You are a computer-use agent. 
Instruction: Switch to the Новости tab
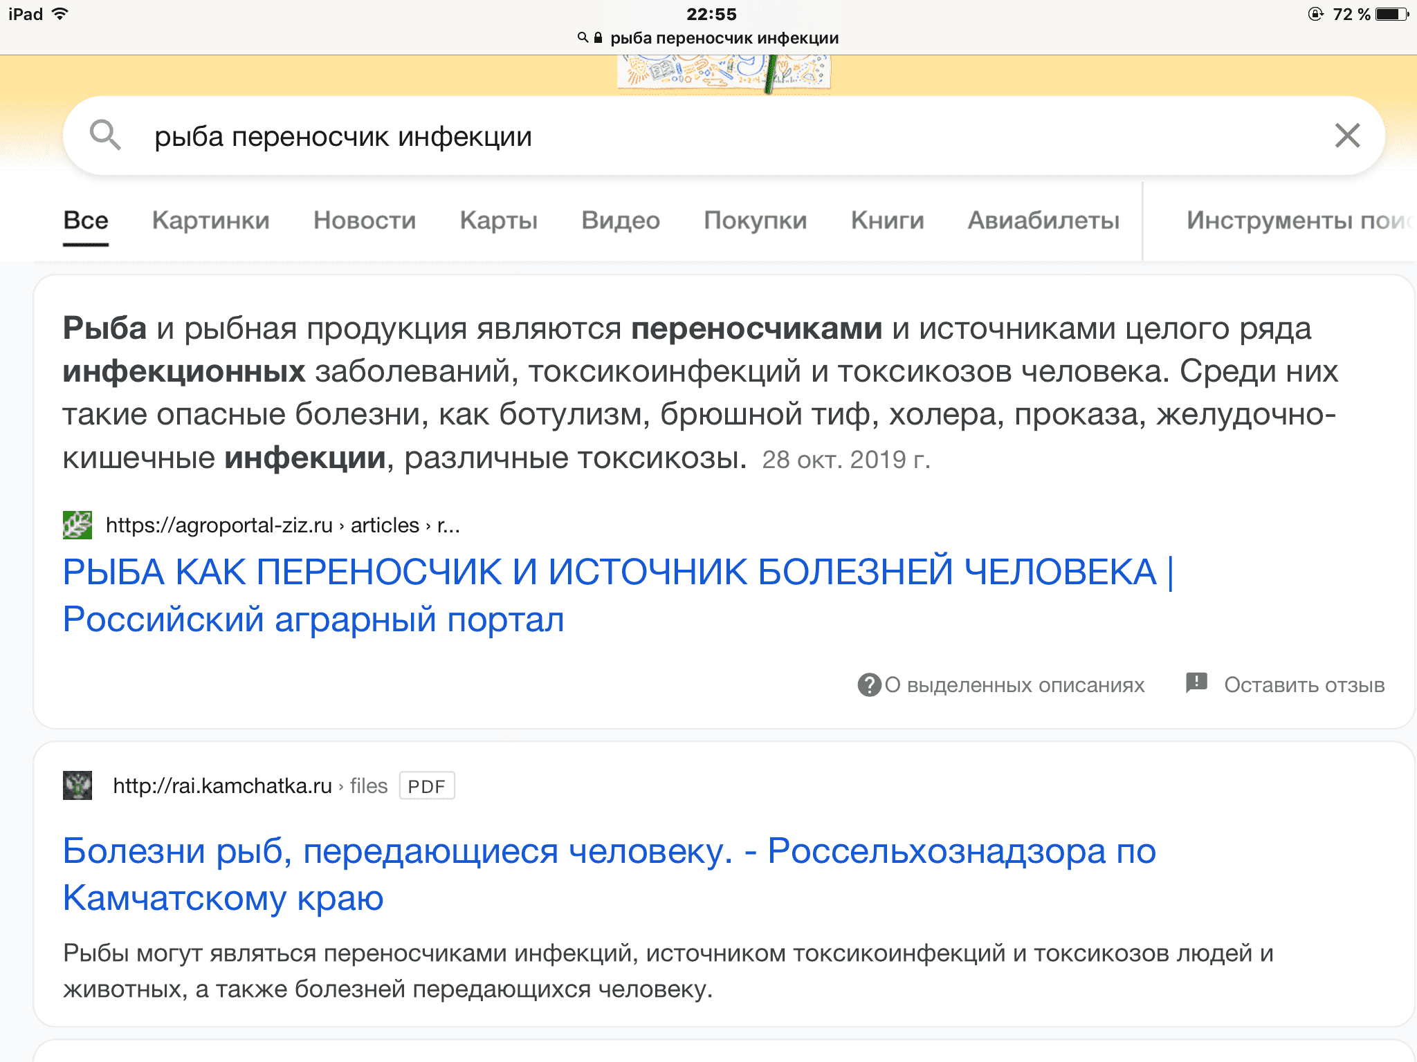tap(364, 221)
